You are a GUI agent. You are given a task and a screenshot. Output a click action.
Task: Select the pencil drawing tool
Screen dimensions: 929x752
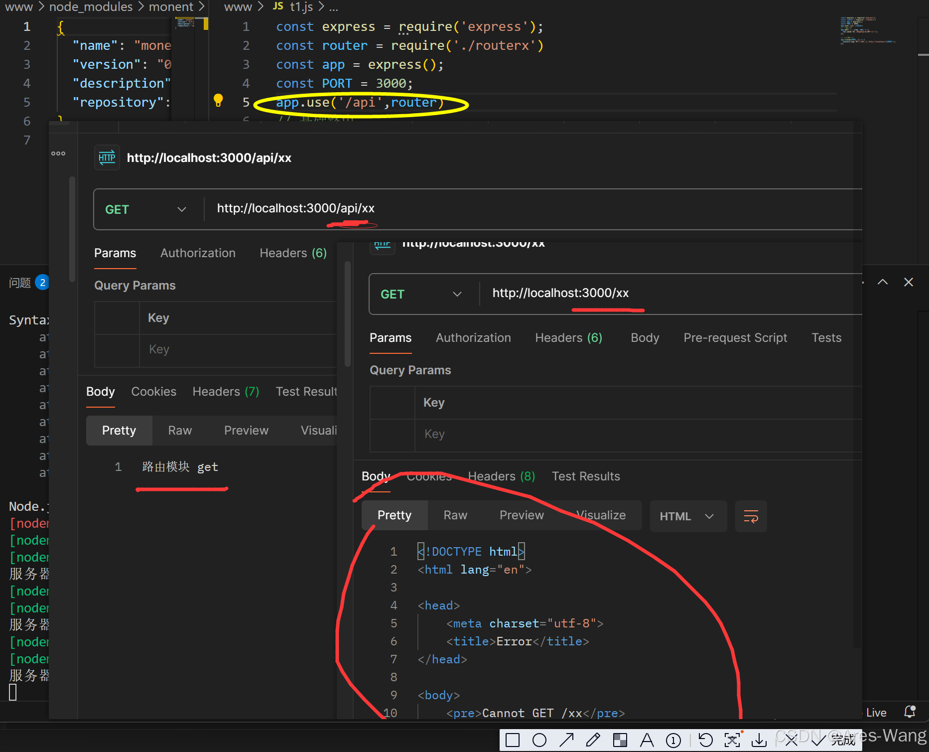(593, 740)
